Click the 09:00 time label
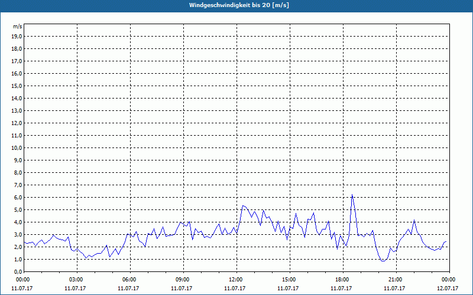Image resolution: width=473 pixels, height=295 pixels. click(x=183, y=280)
